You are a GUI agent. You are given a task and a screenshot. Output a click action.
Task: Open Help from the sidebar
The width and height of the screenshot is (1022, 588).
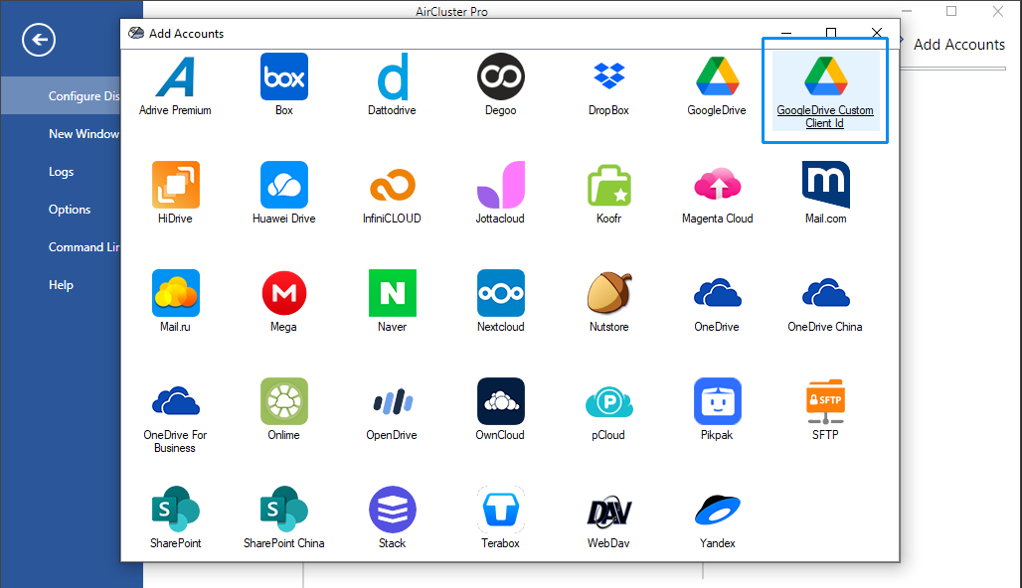click(61, 284)
